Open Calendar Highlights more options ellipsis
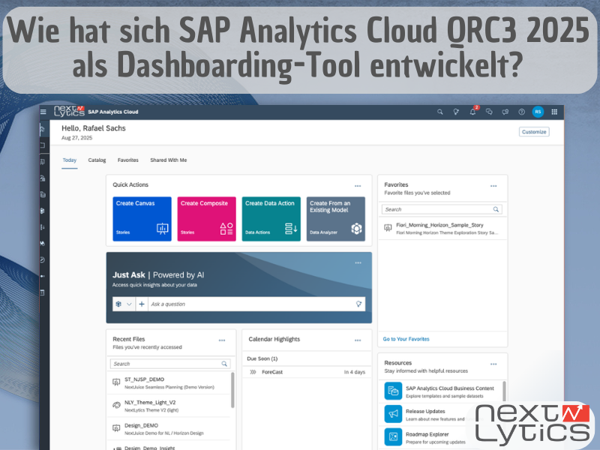Viewport: 600px width, 450px height. (x=358, y=340)
